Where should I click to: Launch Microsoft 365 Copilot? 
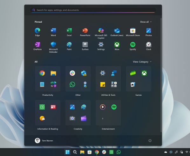point(101,33)
